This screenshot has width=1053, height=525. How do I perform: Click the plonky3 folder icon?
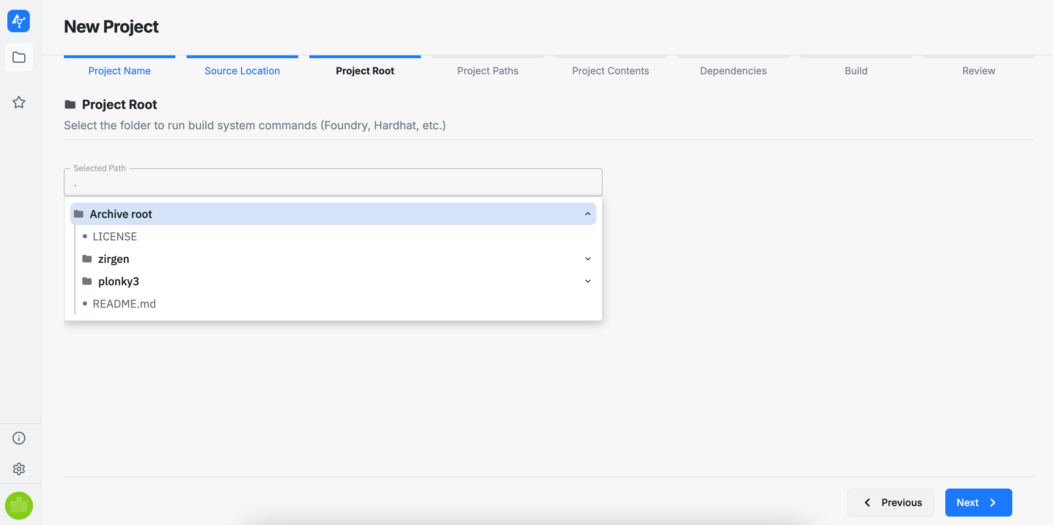(87, 281)
